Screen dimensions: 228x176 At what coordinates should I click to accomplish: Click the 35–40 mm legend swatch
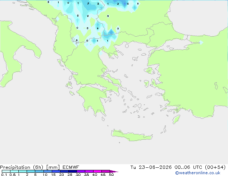click(x=89, y=171)
